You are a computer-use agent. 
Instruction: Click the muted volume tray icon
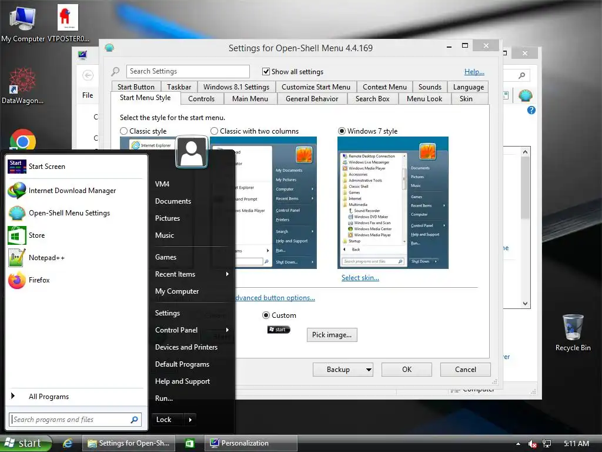[x=532, y=444]
